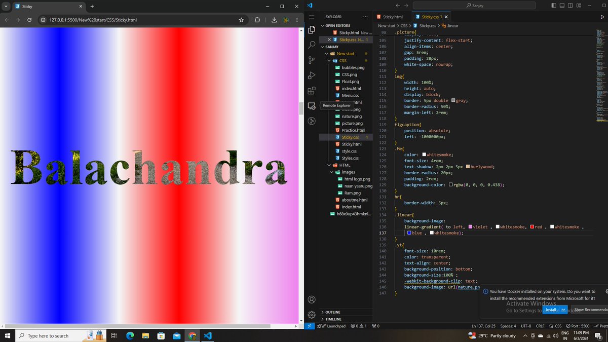Install the recommended Docker extensions
Screen dimensions: 608x342
point(551,310)
